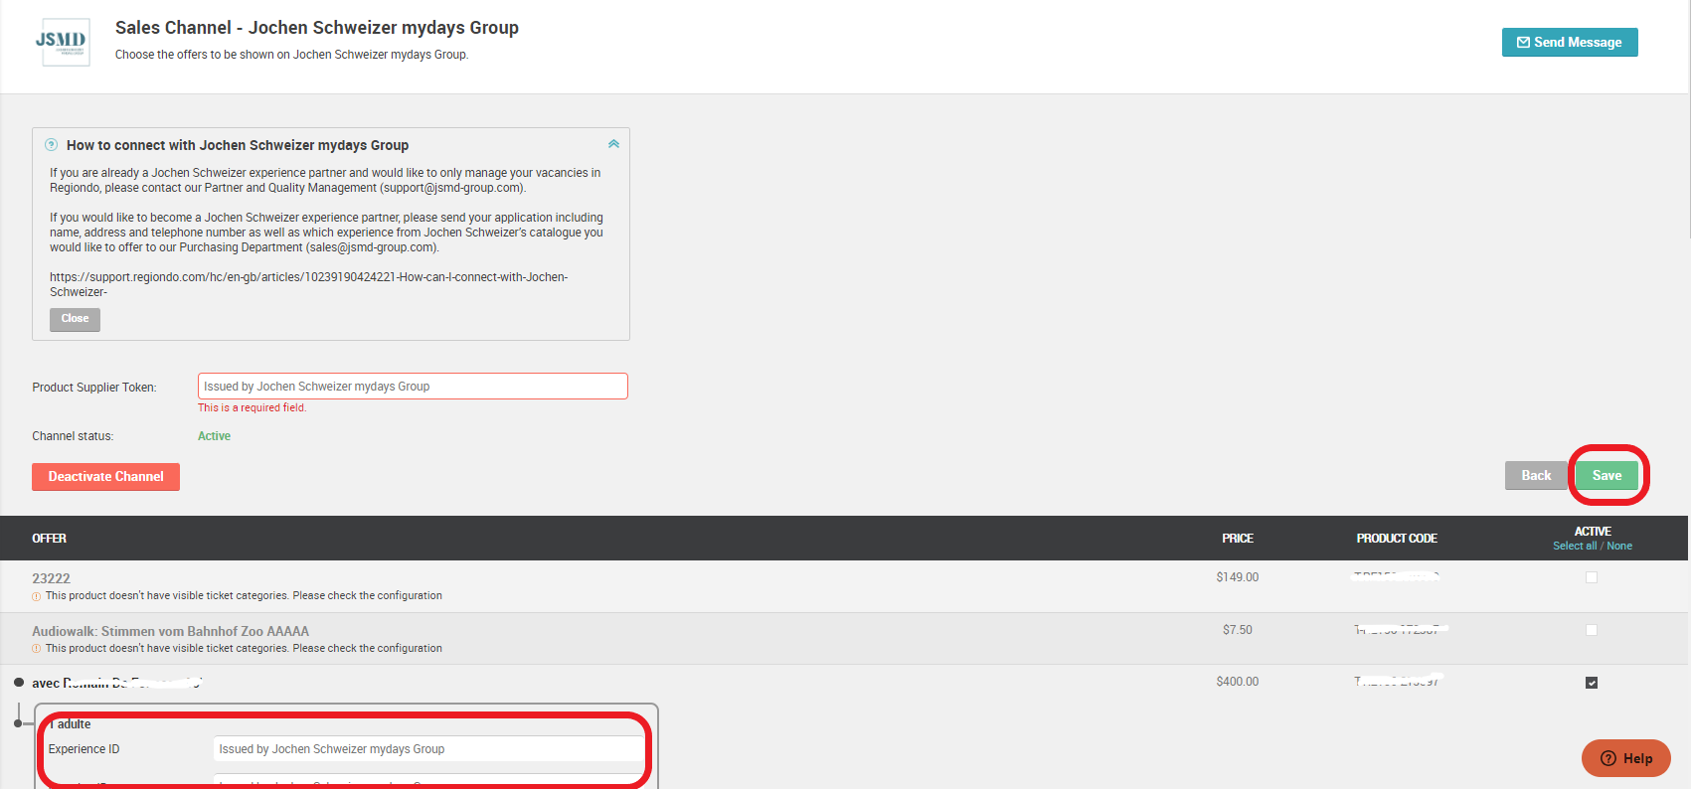1691x789 pixels.
Task: Click the PRODUCT CODE column header
Action: (x=1397, y=539)
